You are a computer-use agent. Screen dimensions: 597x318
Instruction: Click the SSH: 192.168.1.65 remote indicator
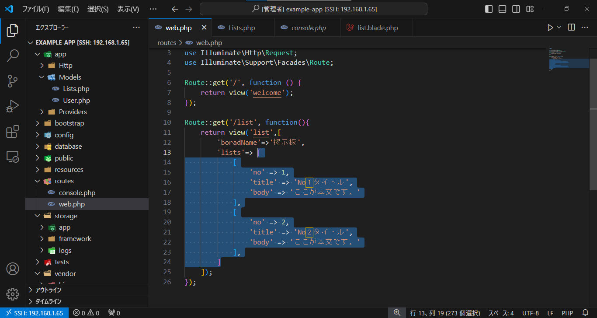coord(35,313)
